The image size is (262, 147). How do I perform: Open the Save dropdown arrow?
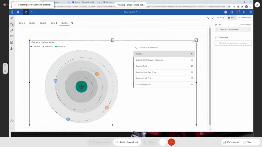coord(21,12)
